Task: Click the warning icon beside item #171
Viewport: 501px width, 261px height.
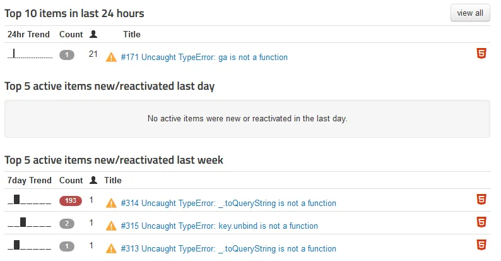Action: (111, 57)
